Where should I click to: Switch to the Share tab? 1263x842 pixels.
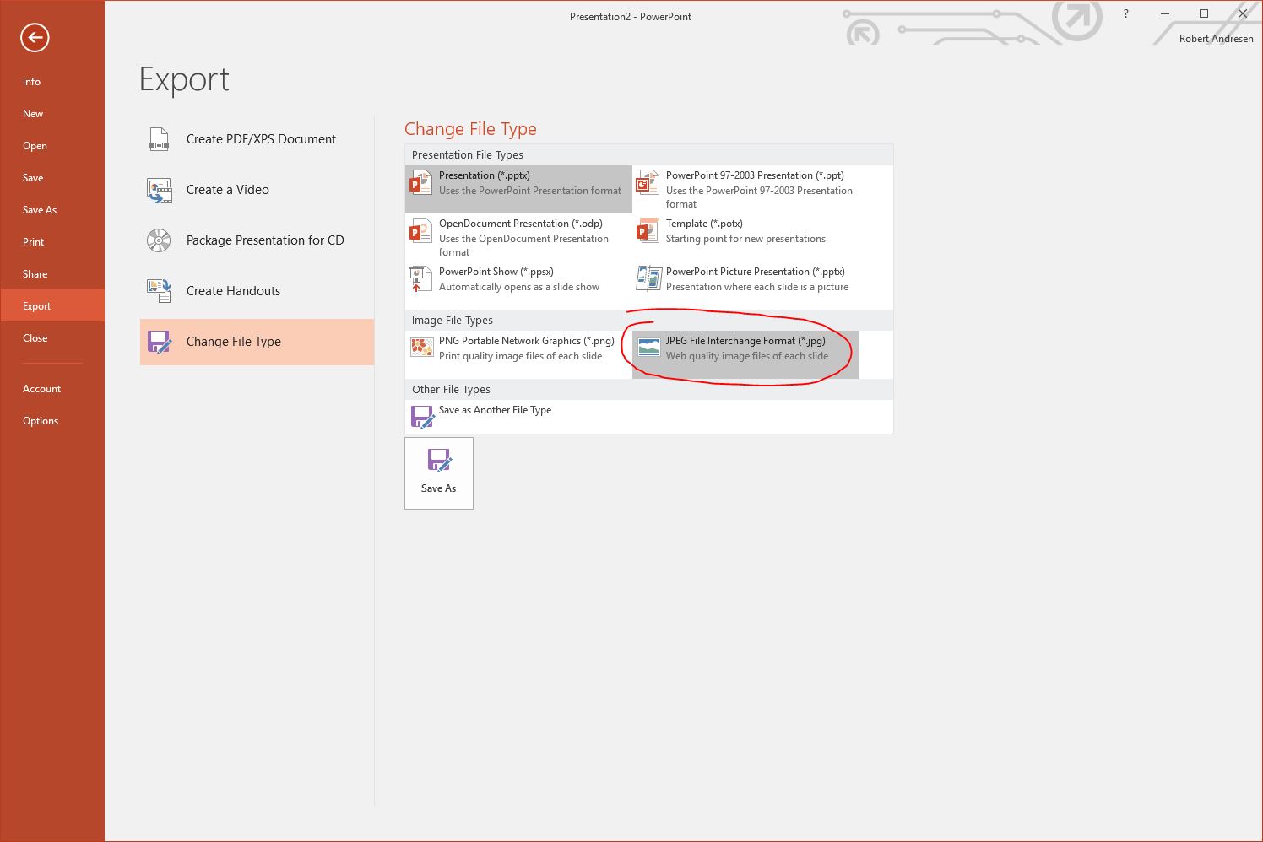point(35,274)
